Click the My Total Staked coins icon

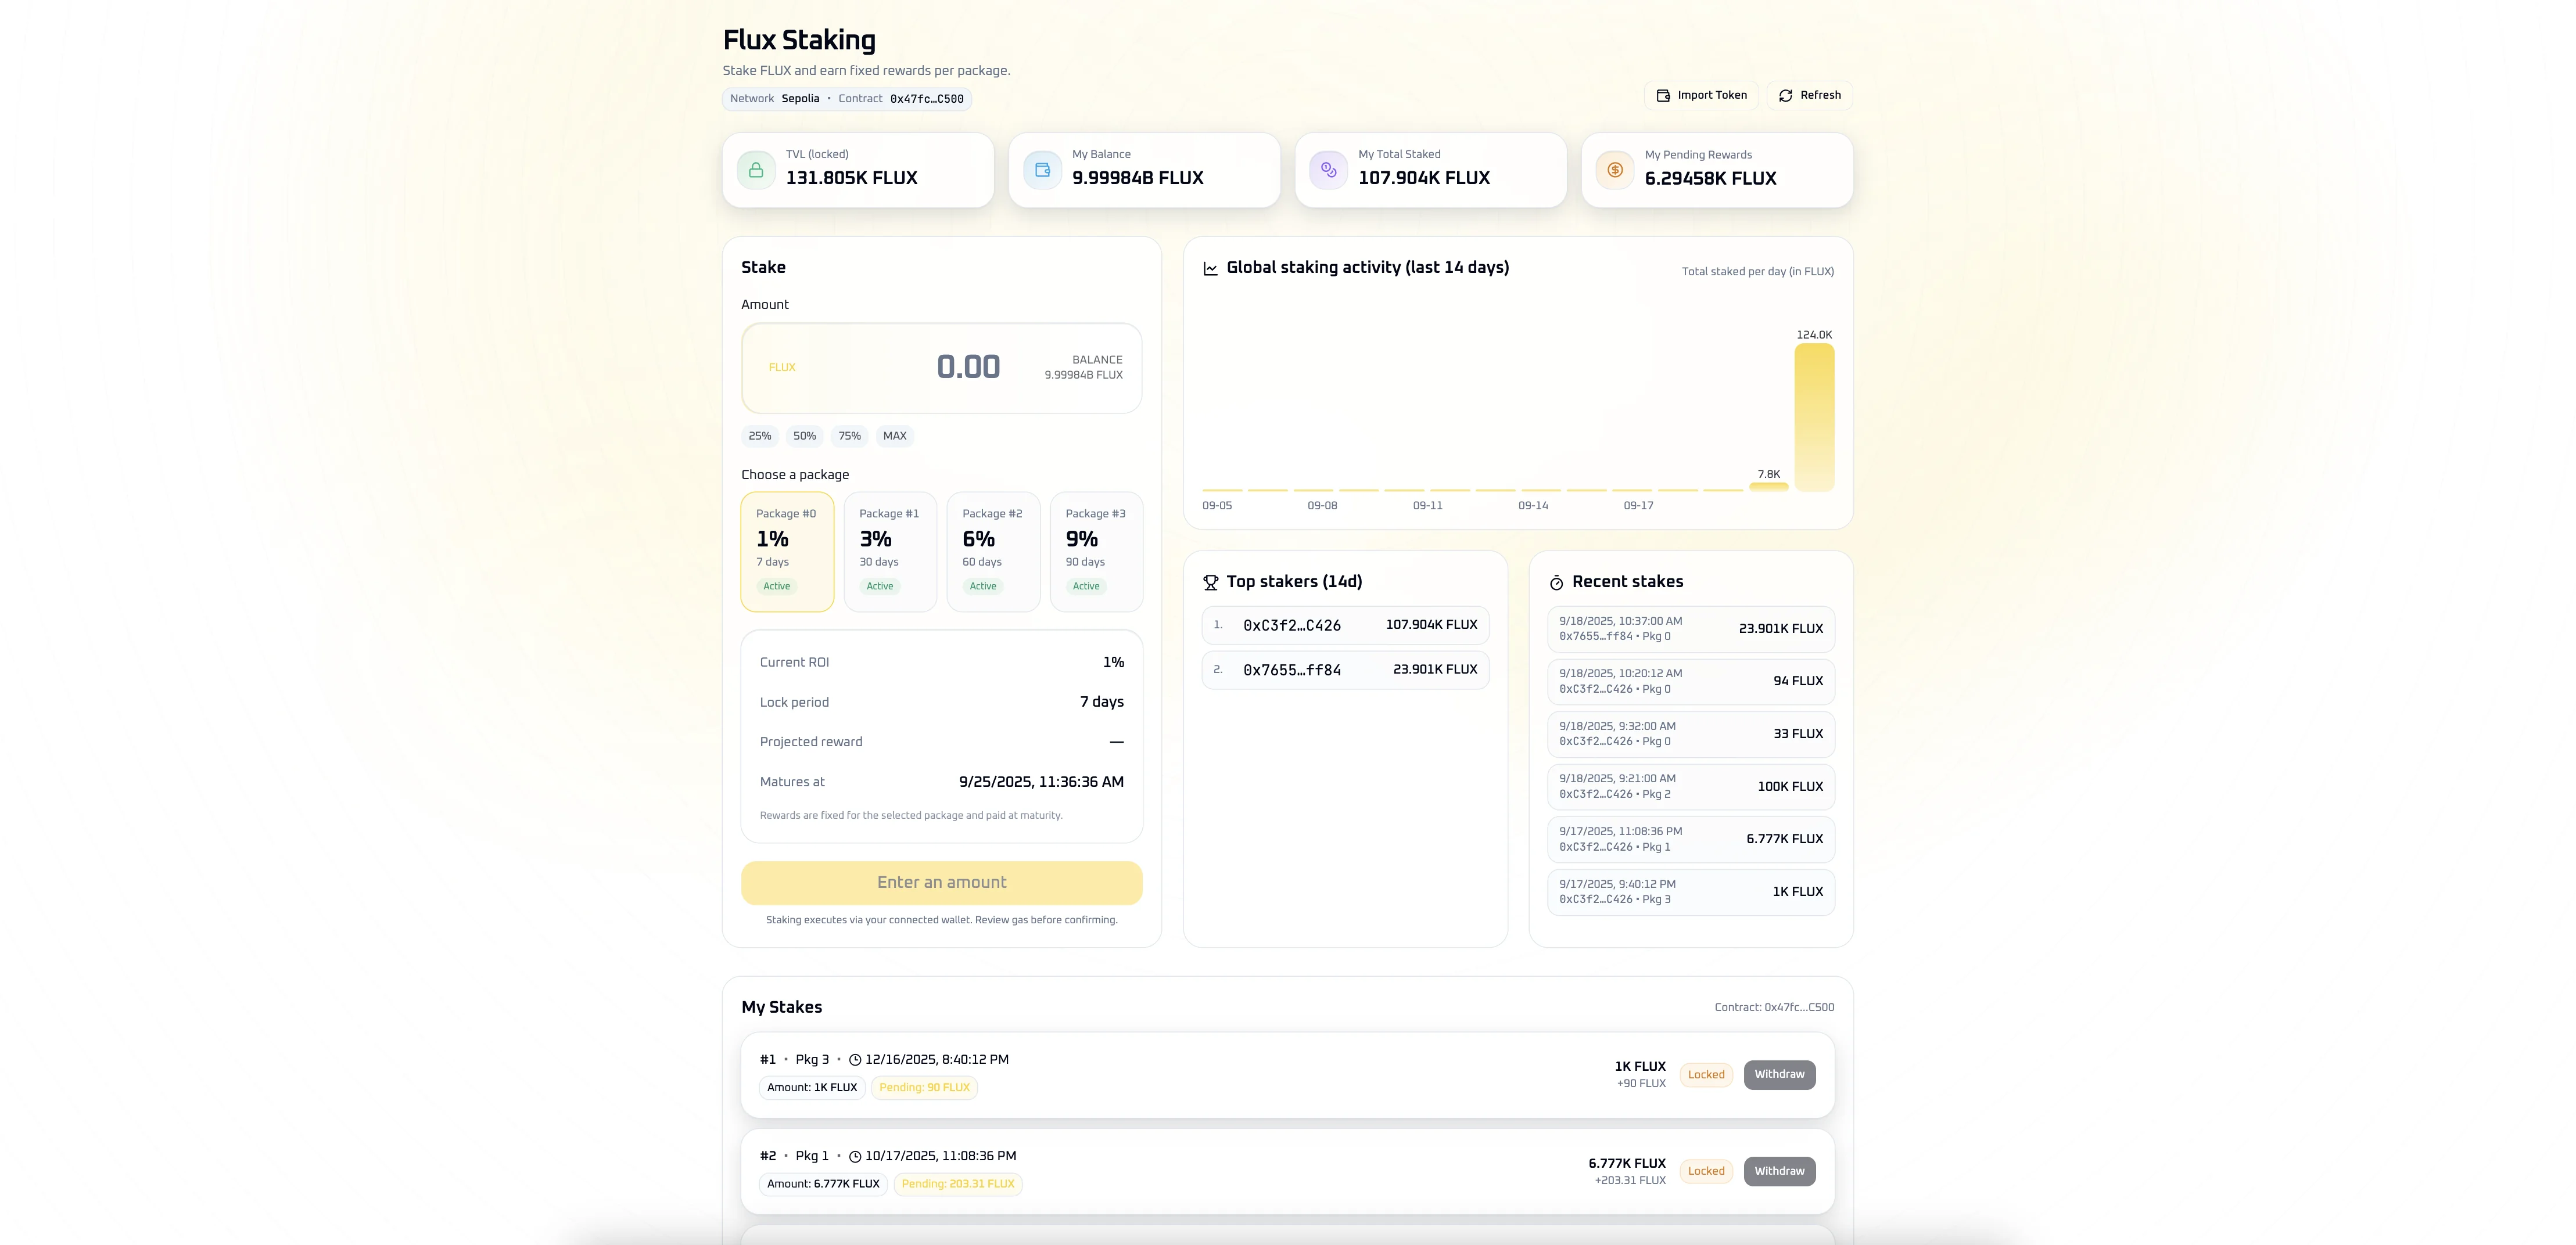[1328, 170]
